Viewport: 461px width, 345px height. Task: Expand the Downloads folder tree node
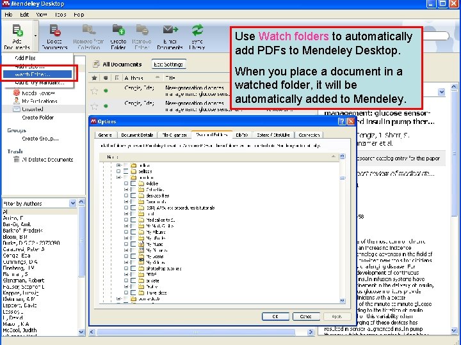(126, 201)
